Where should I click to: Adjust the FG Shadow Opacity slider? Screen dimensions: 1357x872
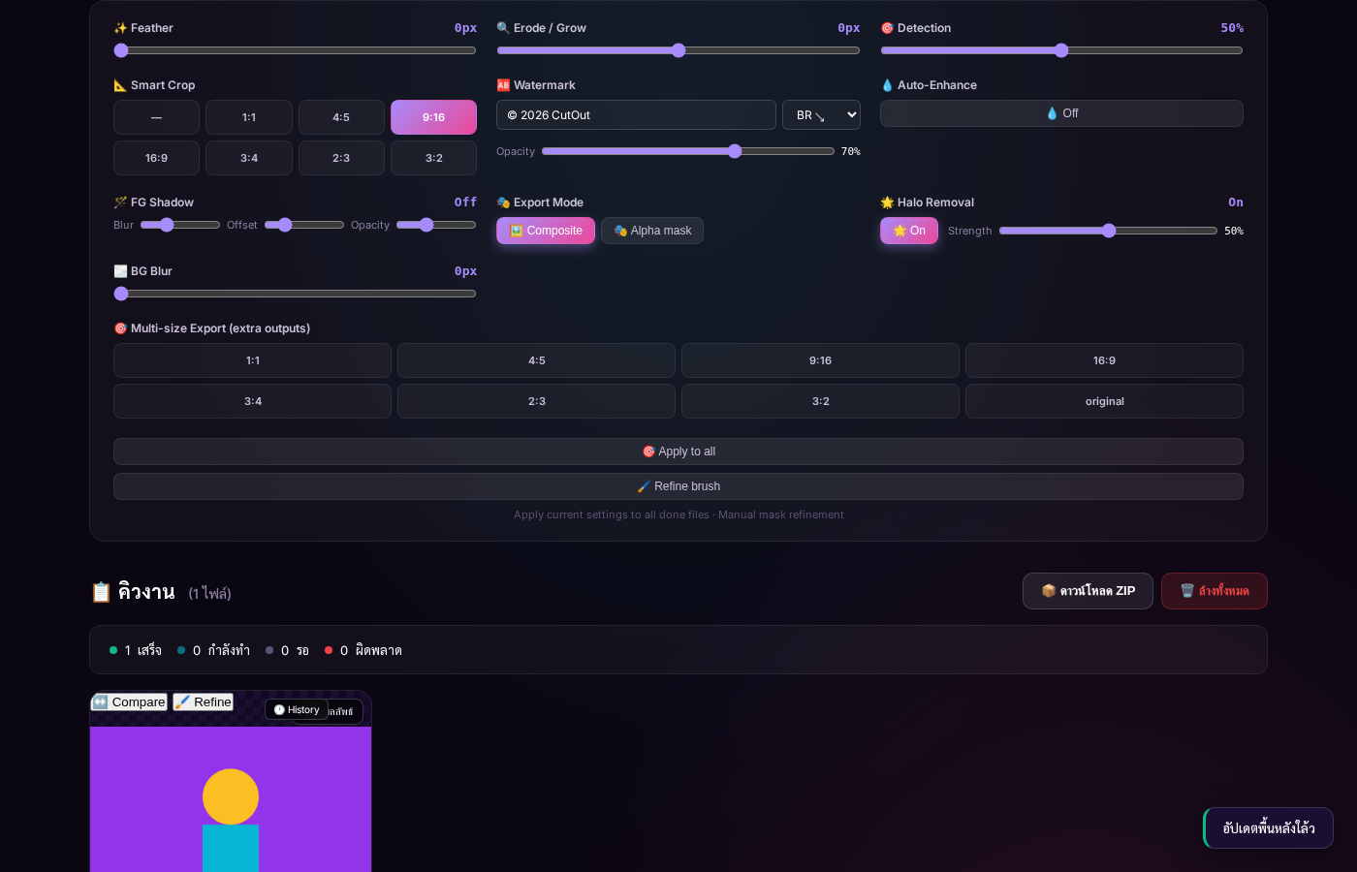point(436,225)
